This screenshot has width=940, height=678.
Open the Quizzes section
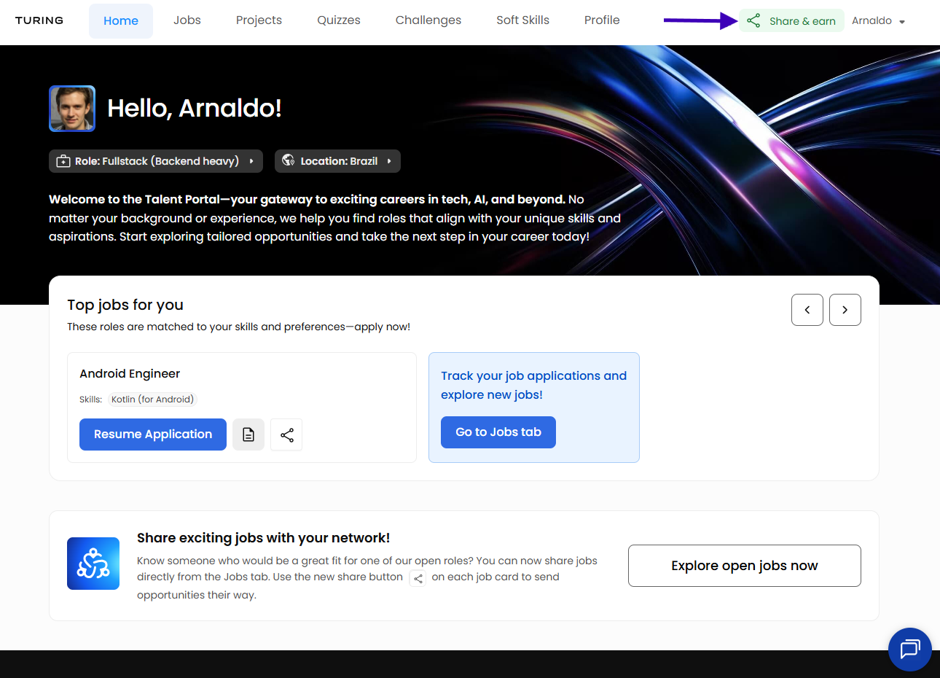click(338, 20)
